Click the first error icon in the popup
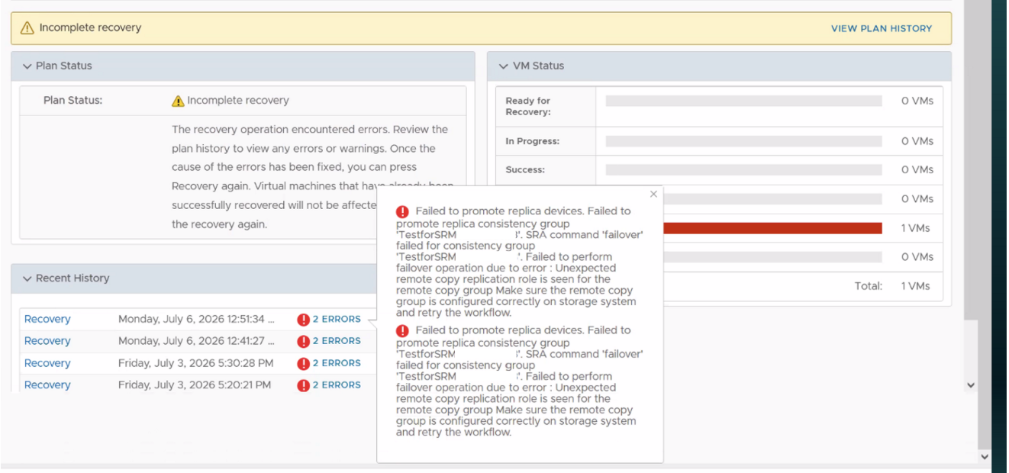The image size is (1009, 473). point(402,212)
